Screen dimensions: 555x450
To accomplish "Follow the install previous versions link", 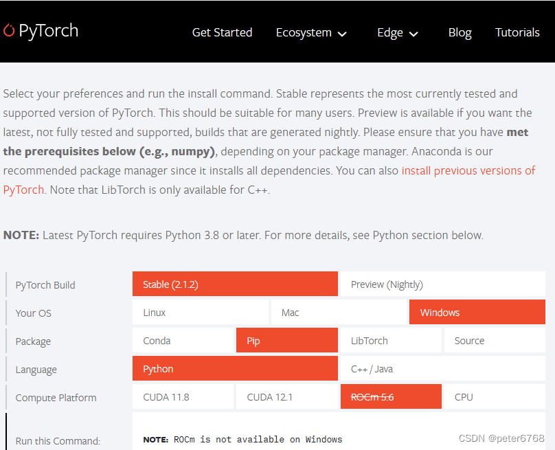I will pos(468,170).
